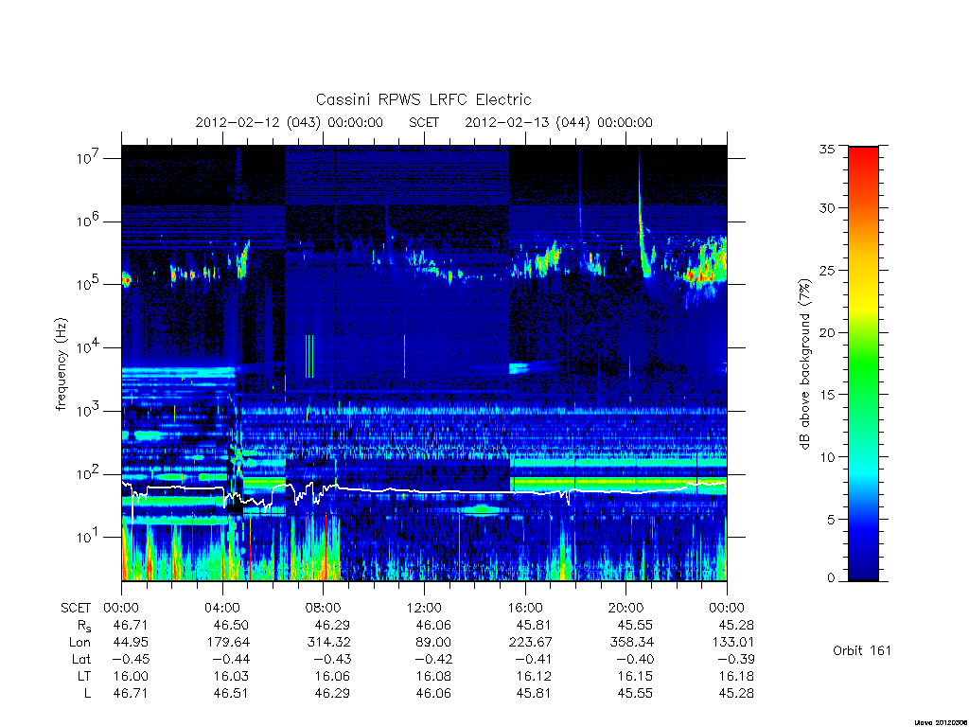This screenshot has width=969, height=727.
Task: Click the Lat value -0.40
Action: point(631,659)
